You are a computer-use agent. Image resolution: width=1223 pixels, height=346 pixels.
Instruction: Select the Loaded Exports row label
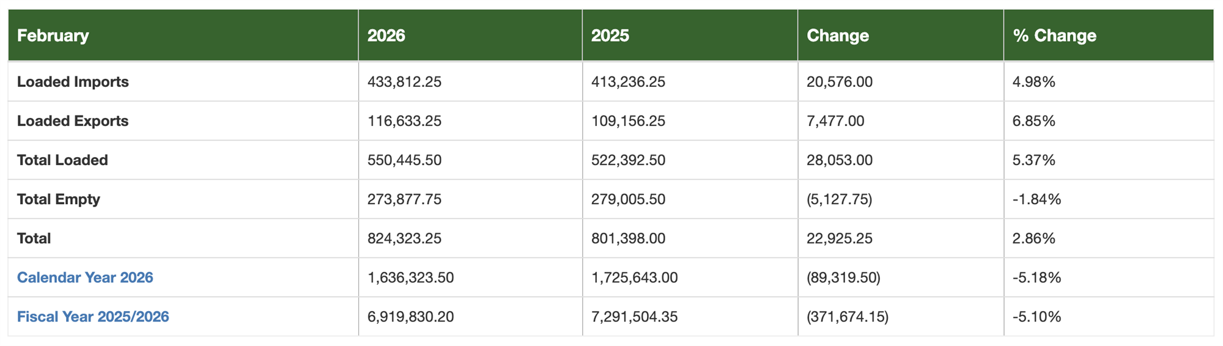(73, 121)
